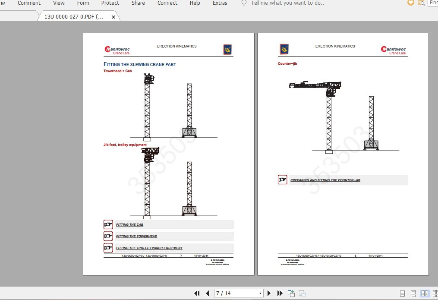This screenshot has height=300, width=438.
Task: Open the Comment menu
Action: tap(29, 3)
